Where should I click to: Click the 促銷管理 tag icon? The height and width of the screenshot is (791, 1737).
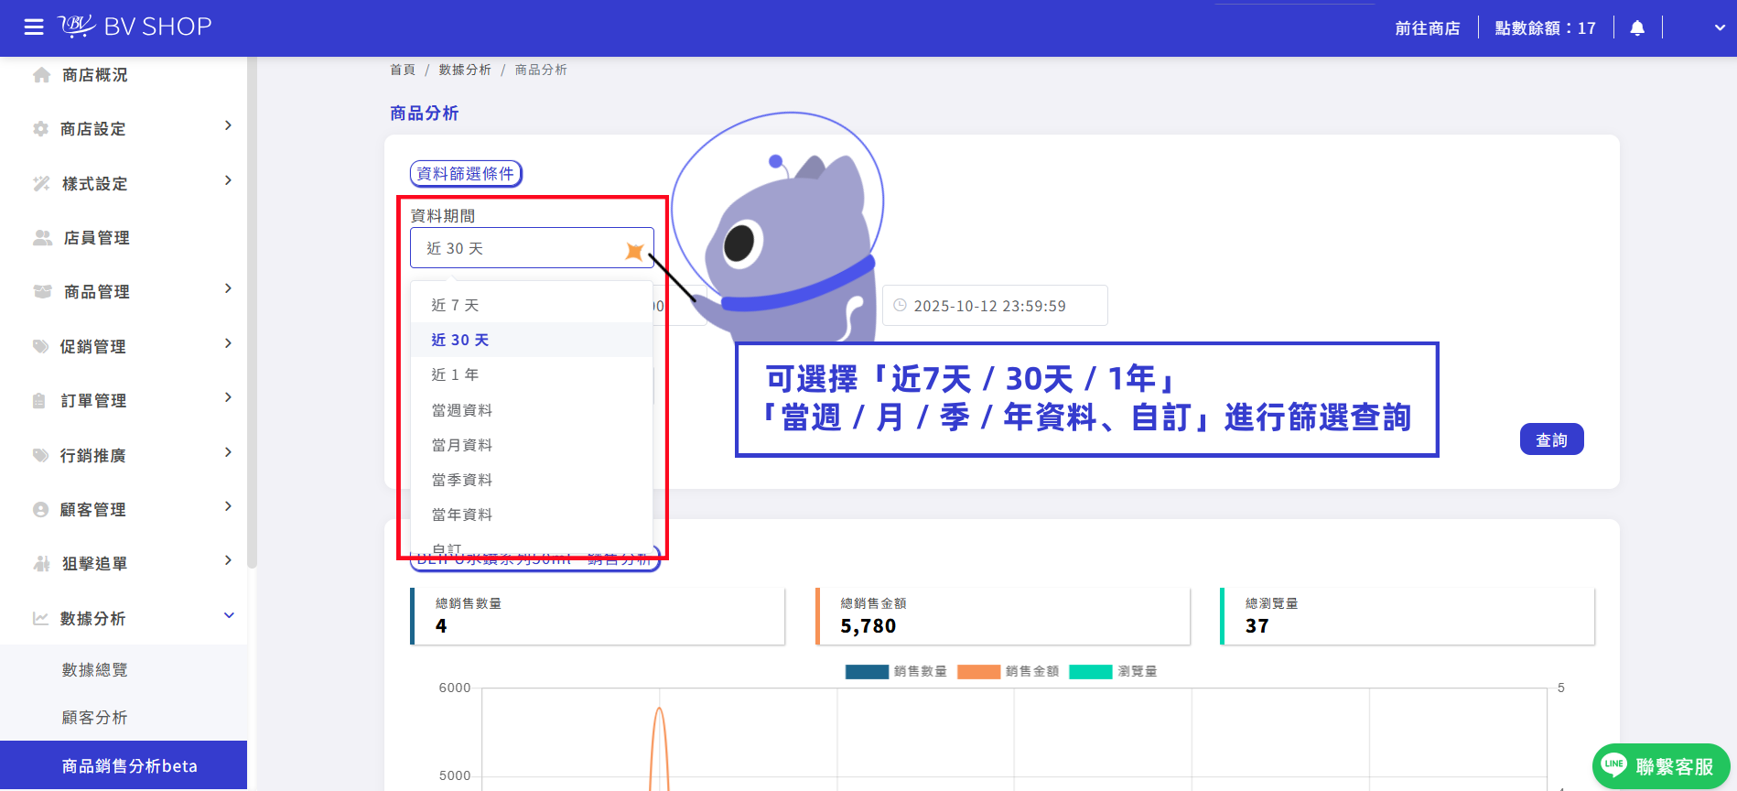[40, 346]
